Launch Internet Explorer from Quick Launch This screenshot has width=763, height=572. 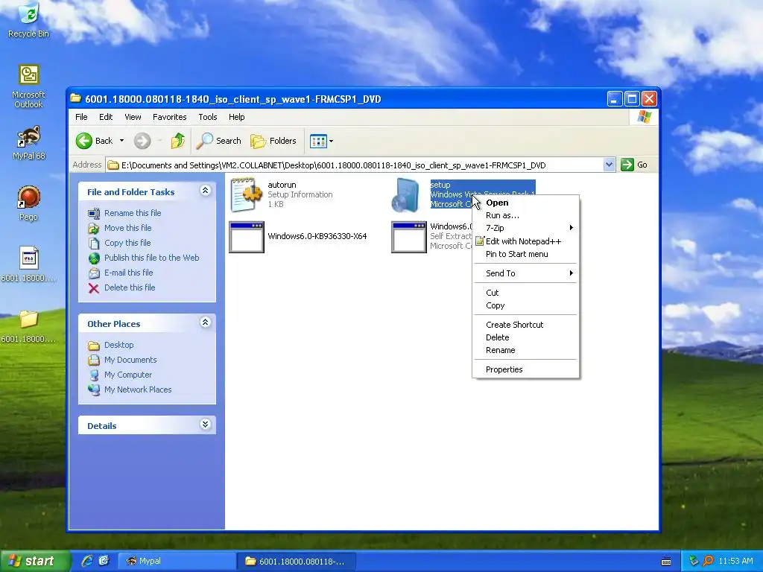(87, 561)
